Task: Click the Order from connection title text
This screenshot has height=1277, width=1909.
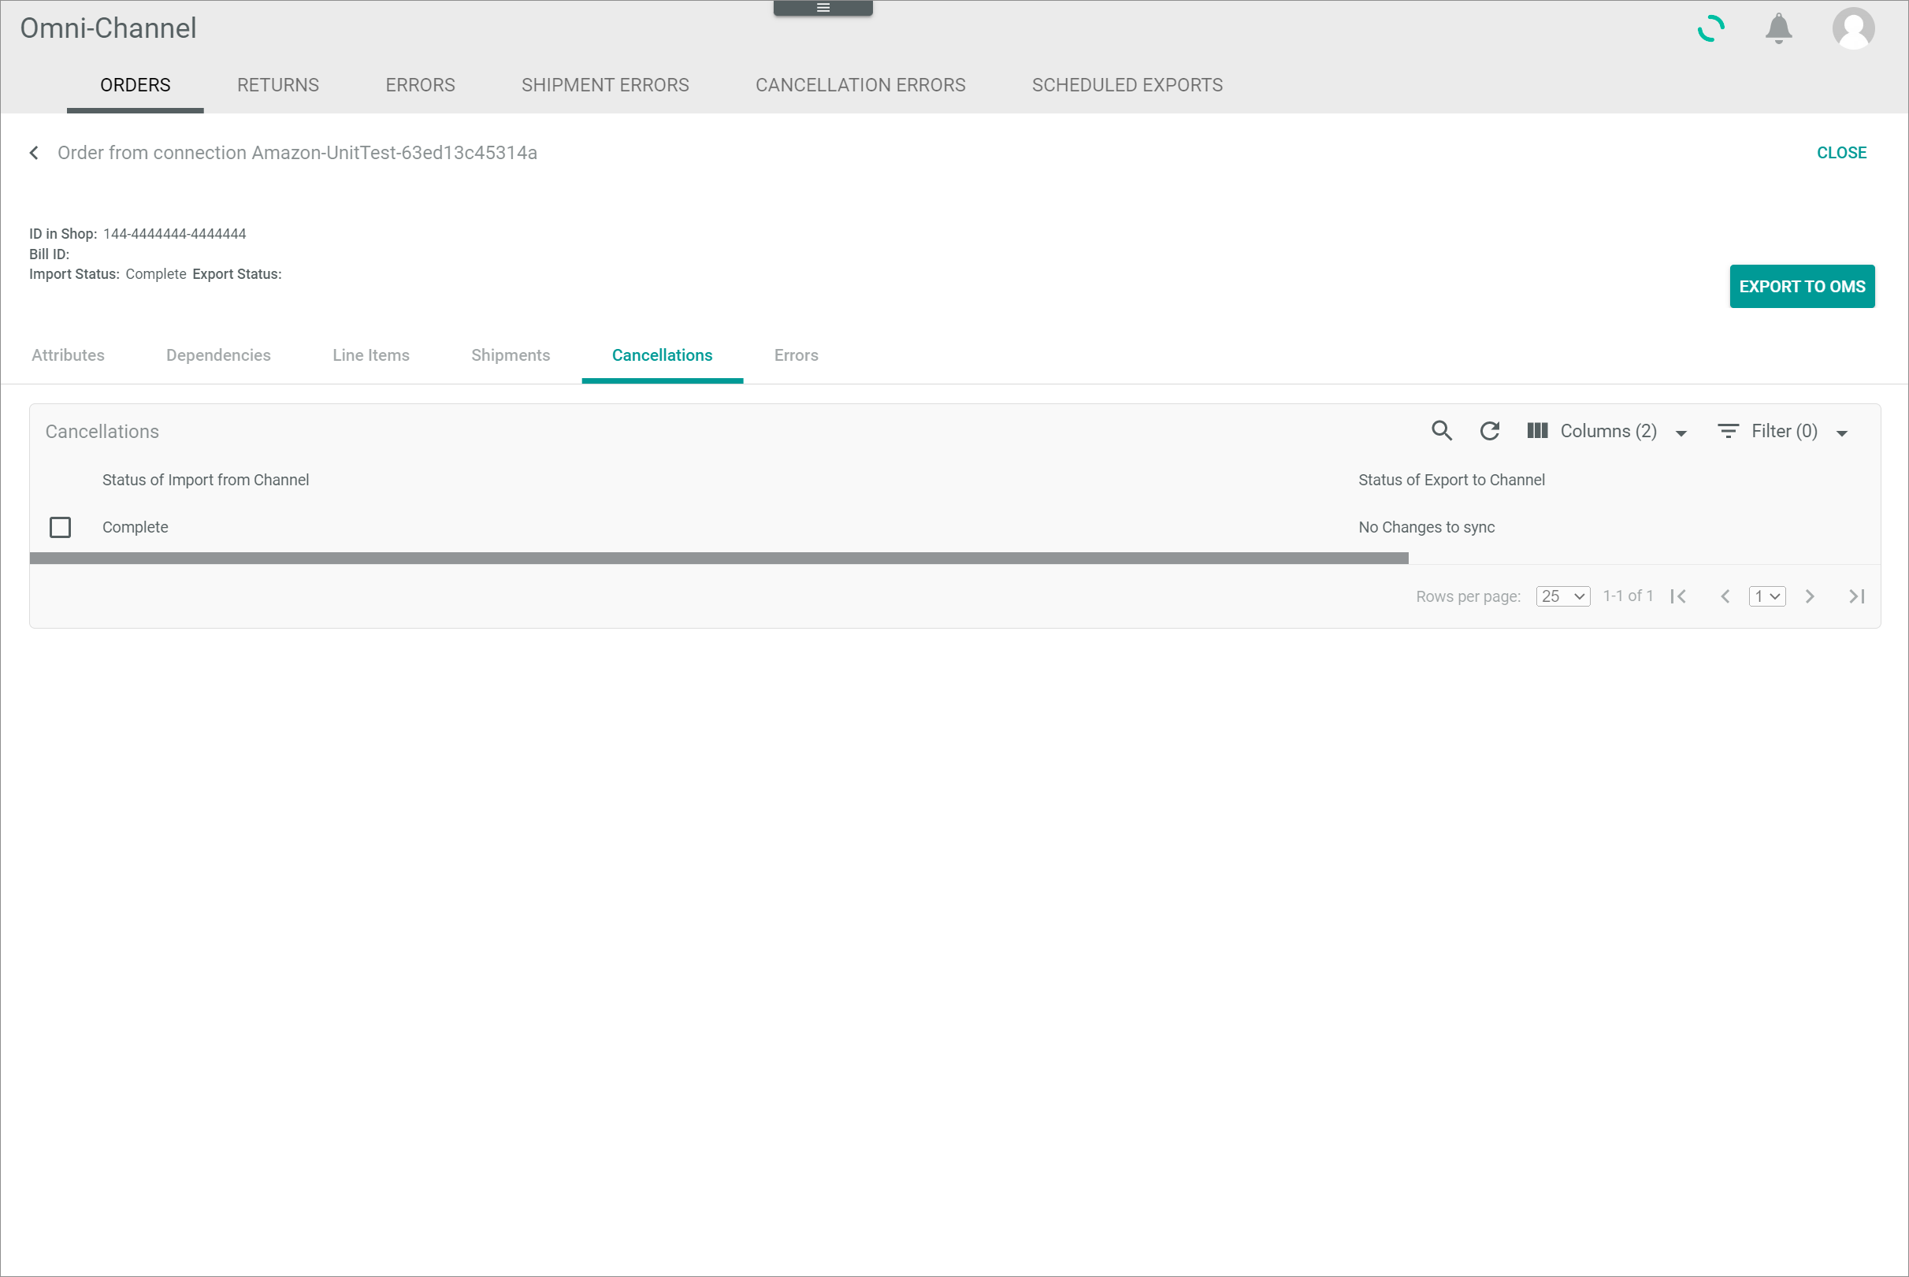Action: [x=296, y=153]
